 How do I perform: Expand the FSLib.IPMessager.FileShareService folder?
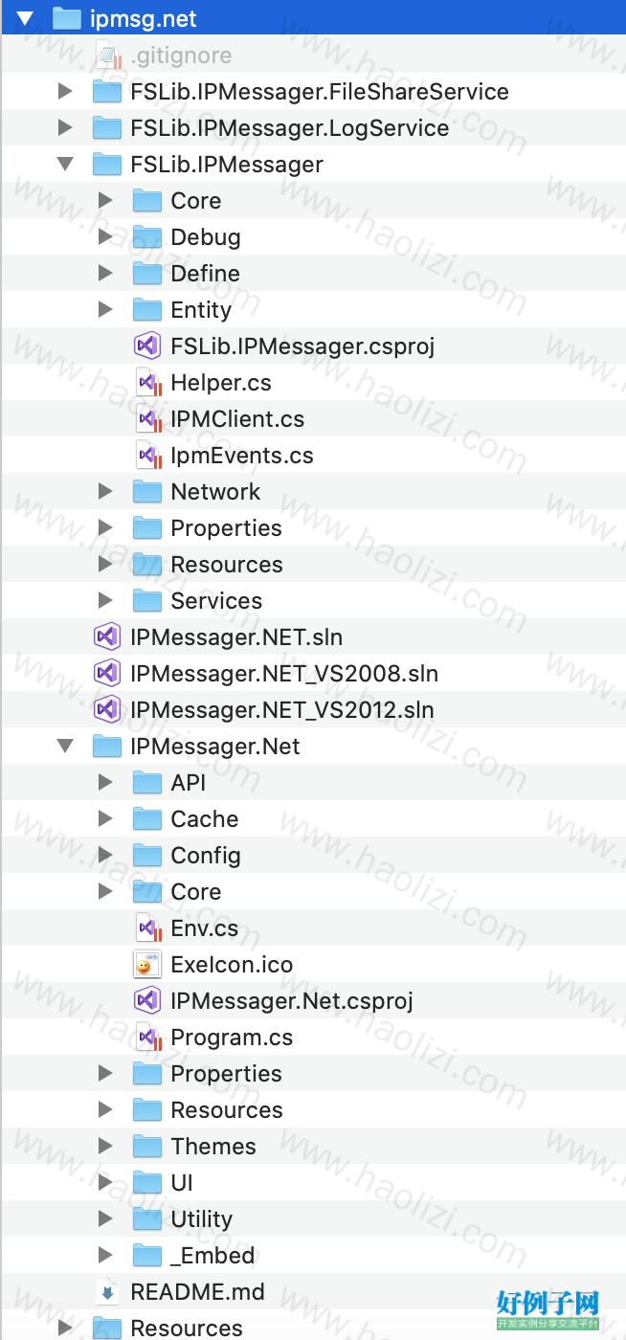(65, 91)
